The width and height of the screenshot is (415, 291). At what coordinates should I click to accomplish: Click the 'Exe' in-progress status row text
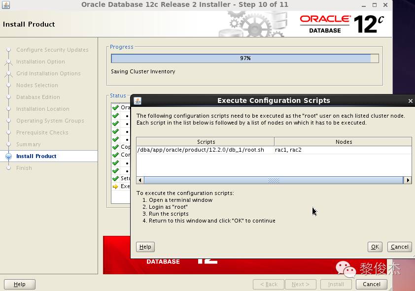click(125, 186)
